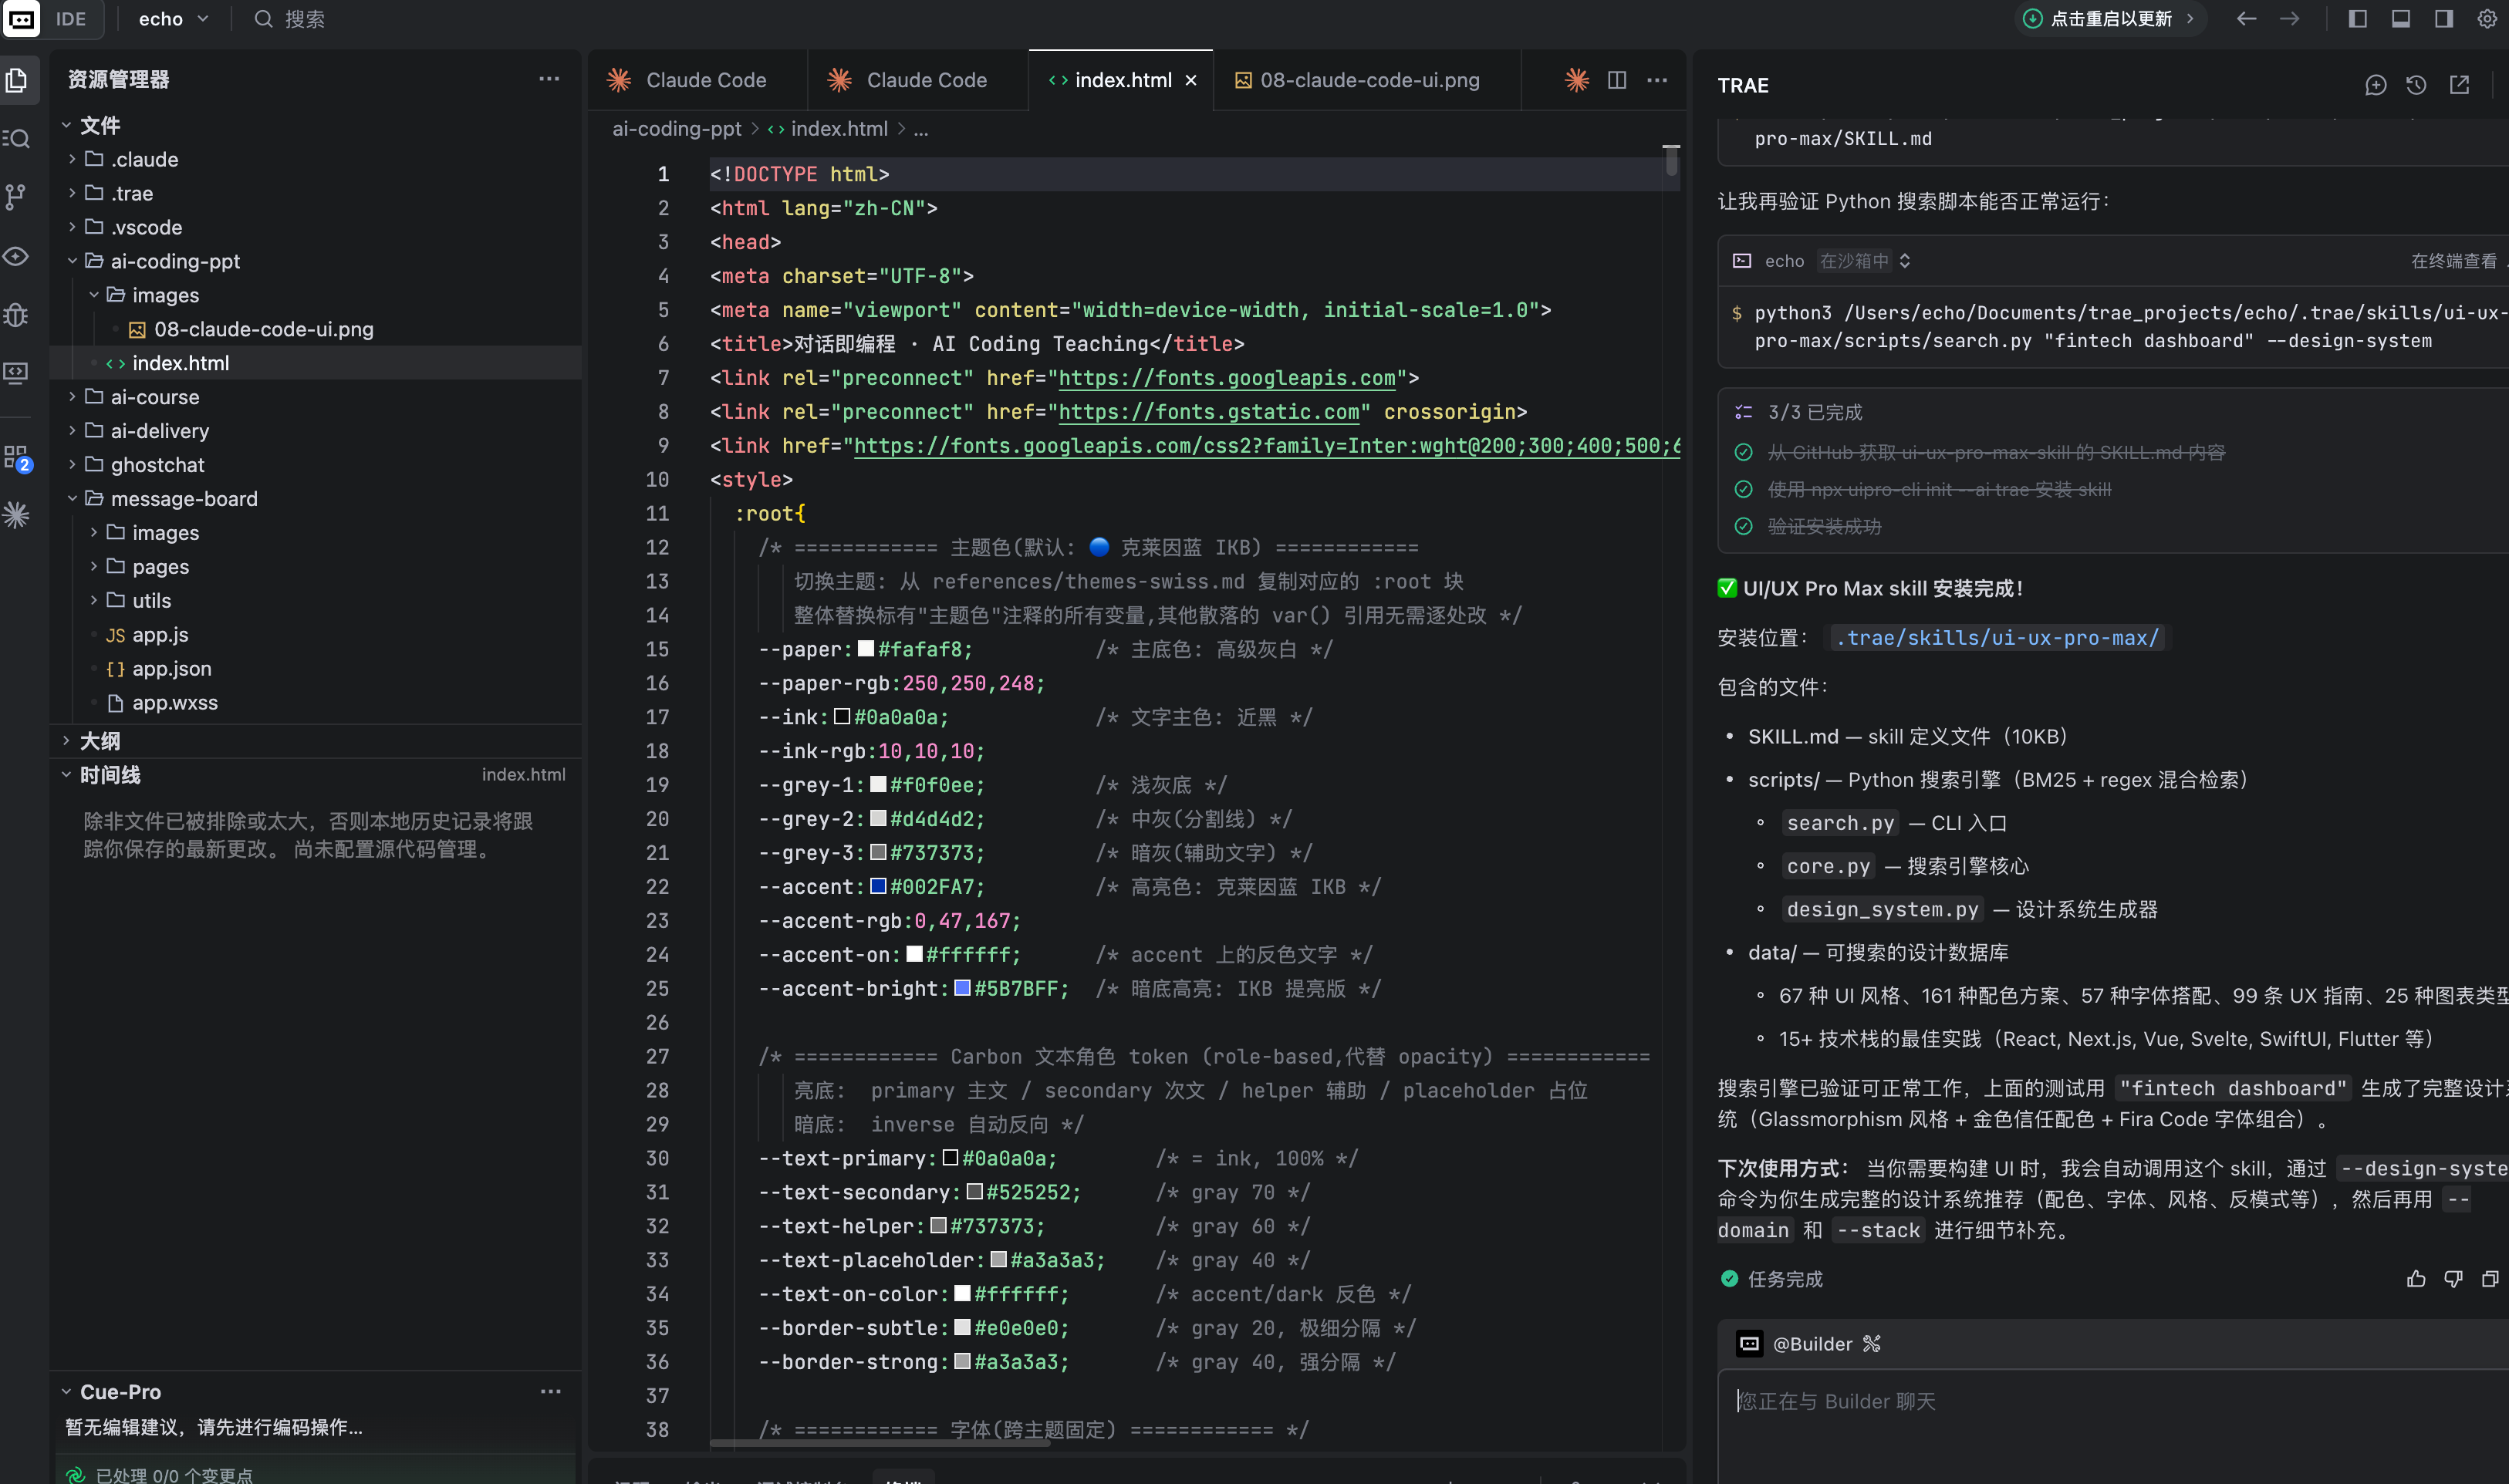Toggle the bottom panel layout icon
Viewport: 2509px width, 1484px height.
[x=2401, y=19]
